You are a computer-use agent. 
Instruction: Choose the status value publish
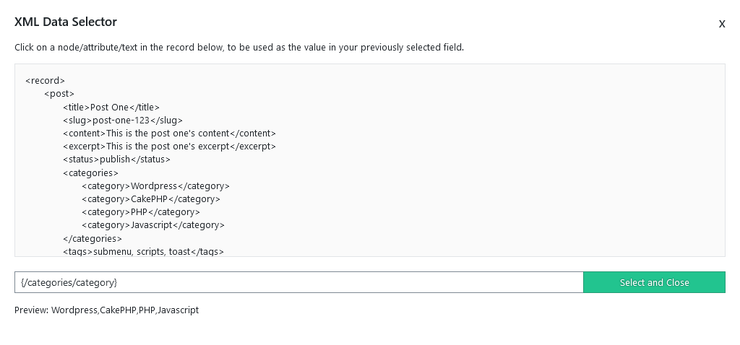tap(115, 160)
